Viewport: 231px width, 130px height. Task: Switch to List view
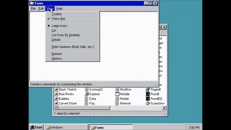pos(73,30)
